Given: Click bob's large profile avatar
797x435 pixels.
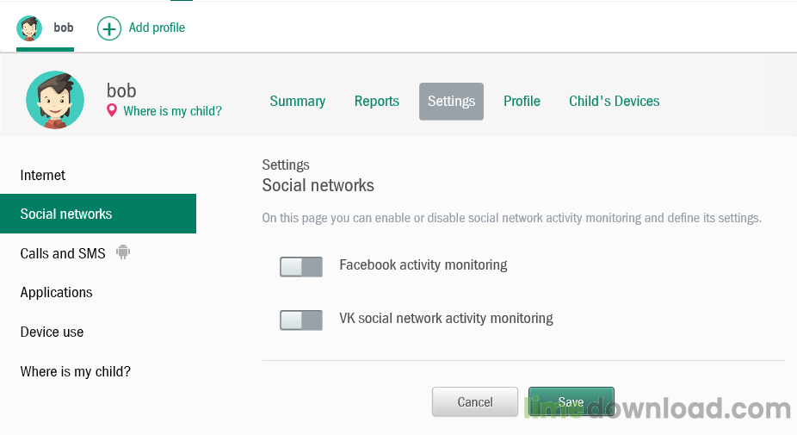Looking at the screenshot, I should tap(55, 100).
